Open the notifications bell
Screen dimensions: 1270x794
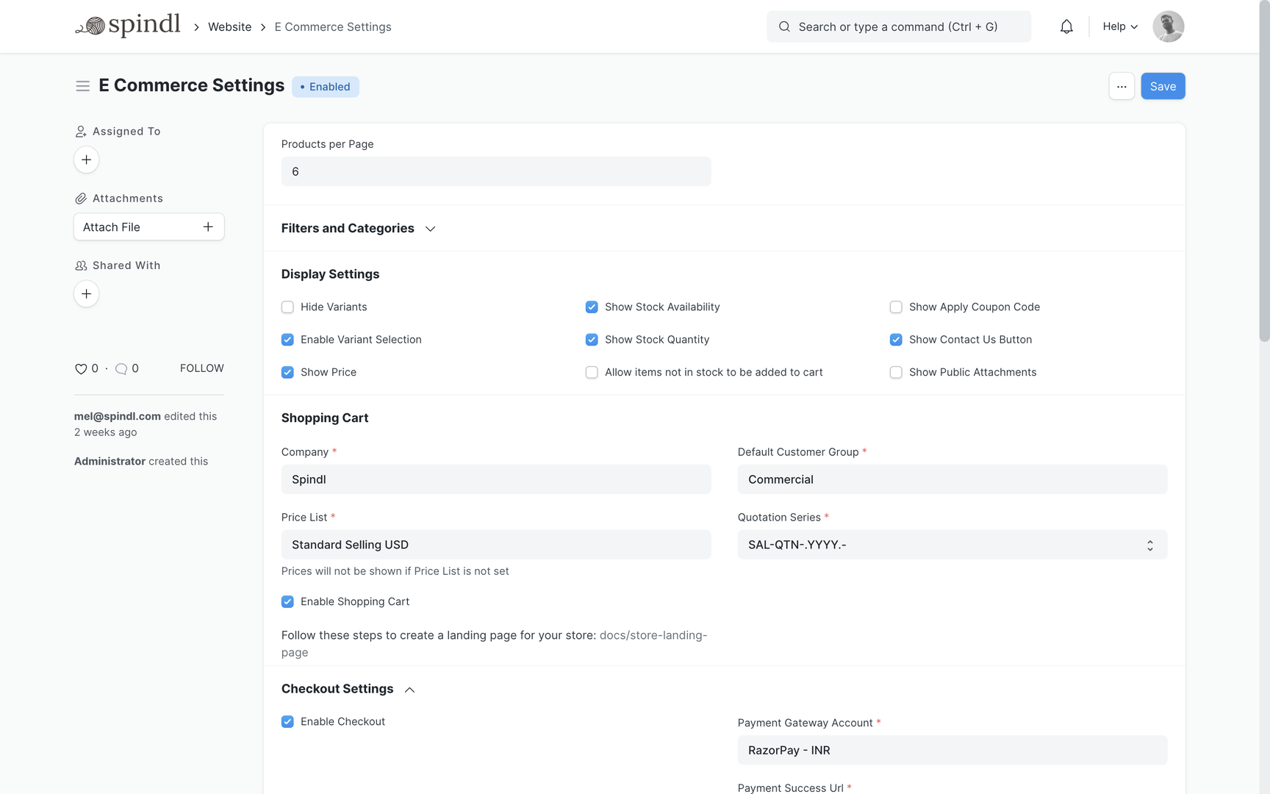1066,26
